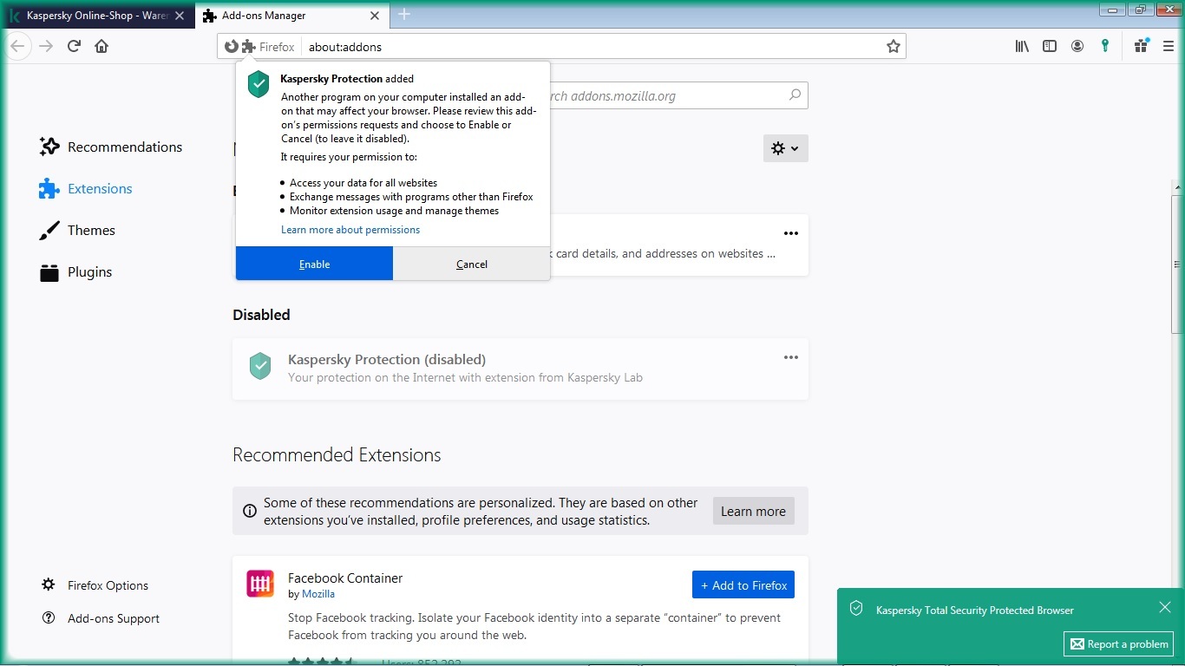Click the green Kaspersky key toolbar icon

(x=1105, y=46)
